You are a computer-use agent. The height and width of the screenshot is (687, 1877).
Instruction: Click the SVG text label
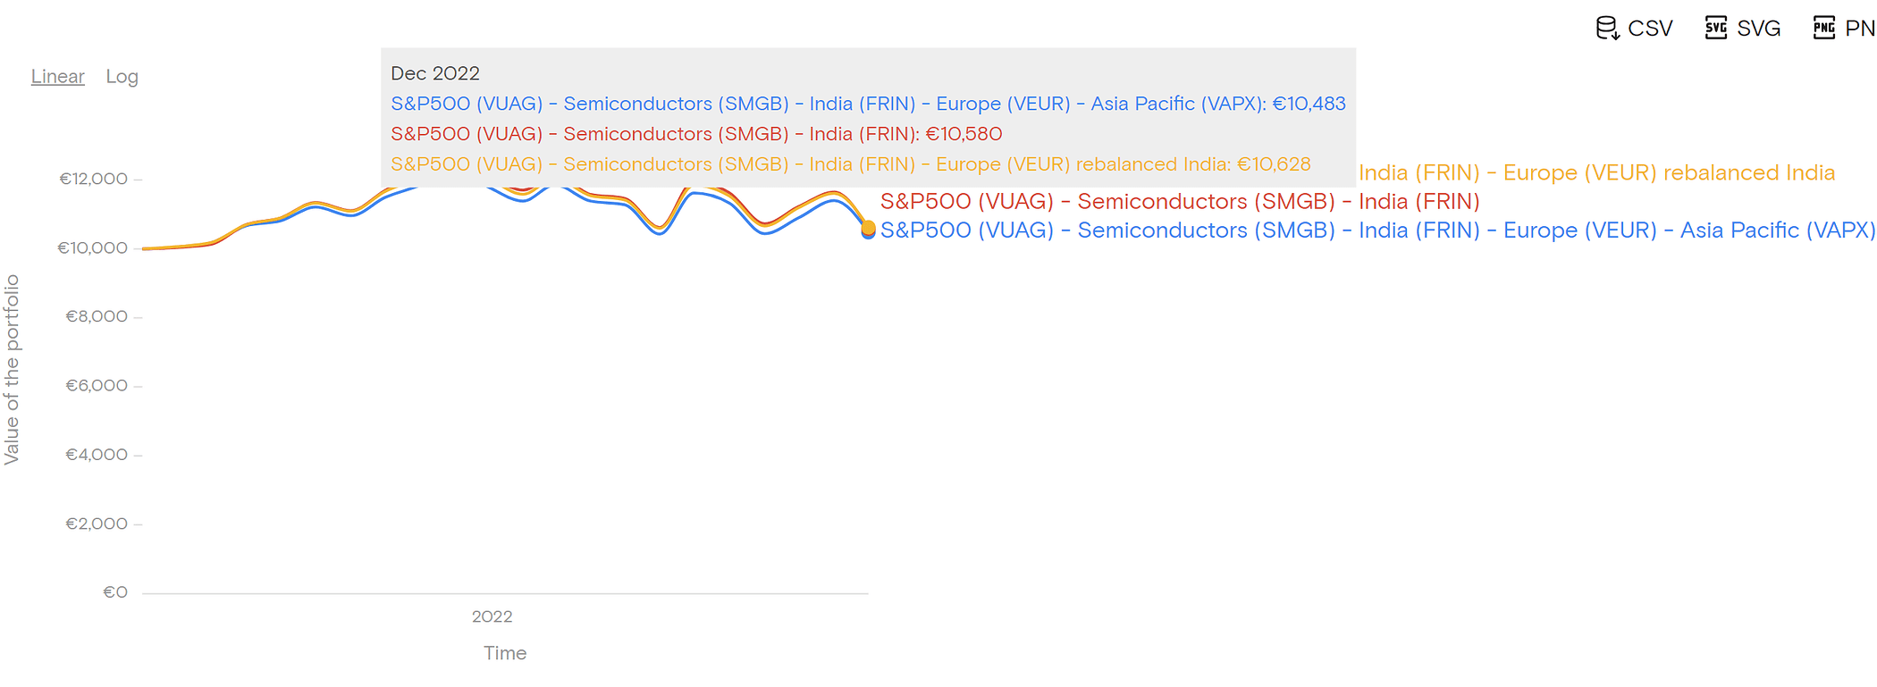(x=1758, y=29)
